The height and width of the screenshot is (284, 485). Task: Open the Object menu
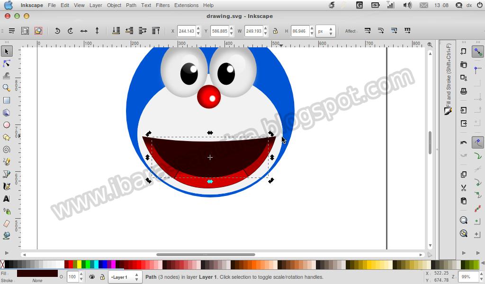click(114, 5)
